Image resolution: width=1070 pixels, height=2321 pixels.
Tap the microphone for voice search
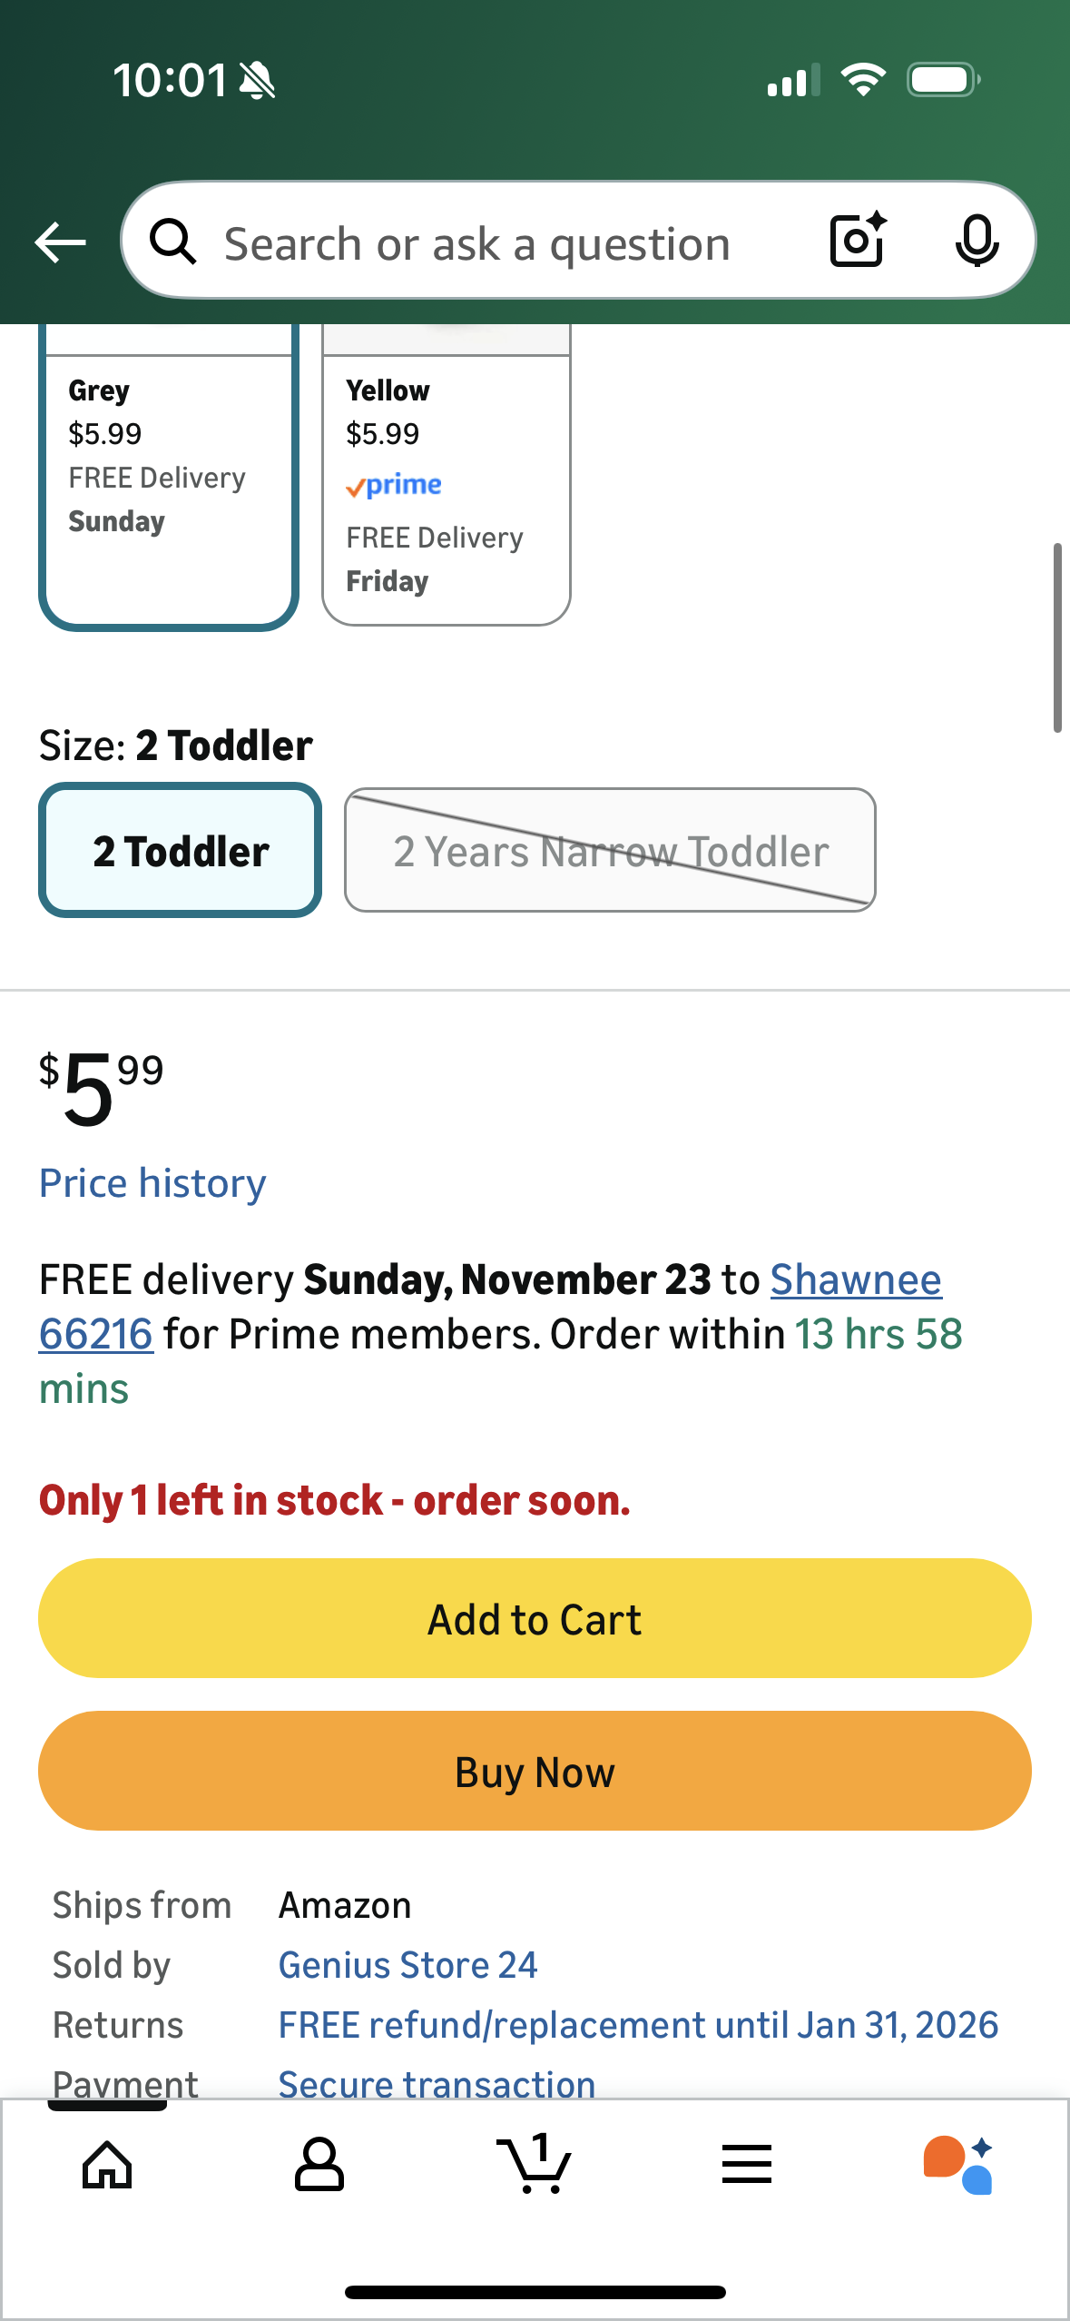(x=977, y=242)
